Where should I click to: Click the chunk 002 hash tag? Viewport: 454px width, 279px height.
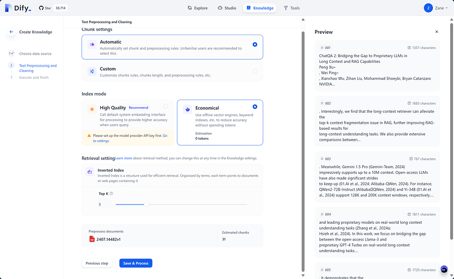point(325,103)
